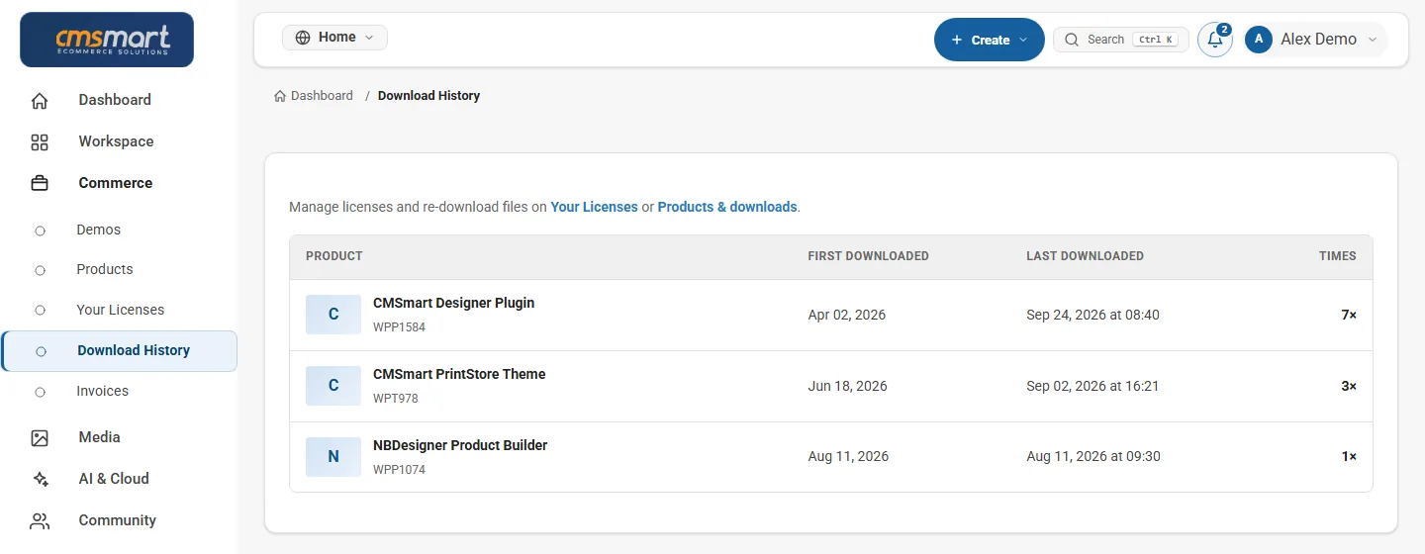Click the Commerce briefcase icon
1425x554 pixels.
[x=40, y=183]
